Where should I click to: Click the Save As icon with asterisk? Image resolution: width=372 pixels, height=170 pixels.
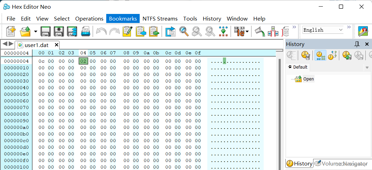(59, 31)
